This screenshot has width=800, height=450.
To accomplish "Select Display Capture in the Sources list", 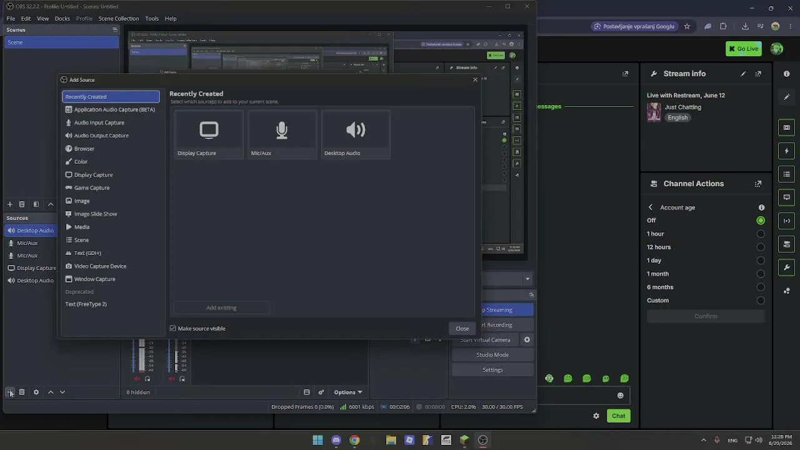I will click(31, 268).
